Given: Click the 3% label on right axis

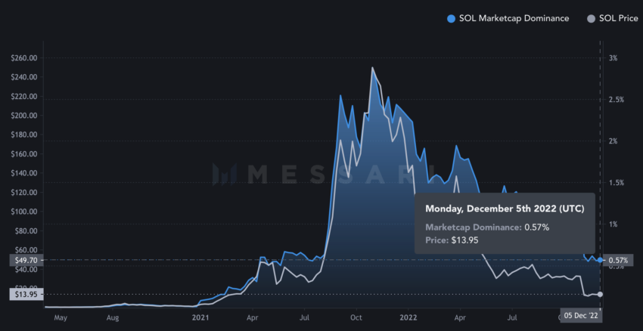Looking at the screenshot, I should tap(613, 58).
